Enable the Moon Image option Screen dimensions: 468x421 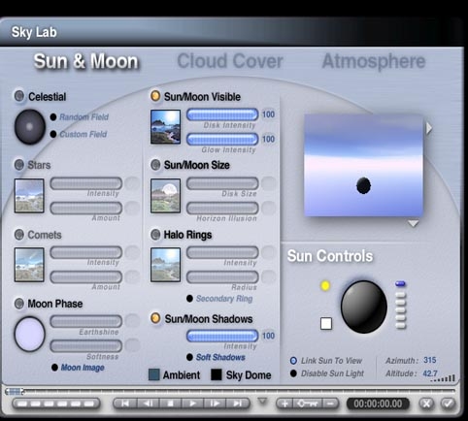coord(54,368)
